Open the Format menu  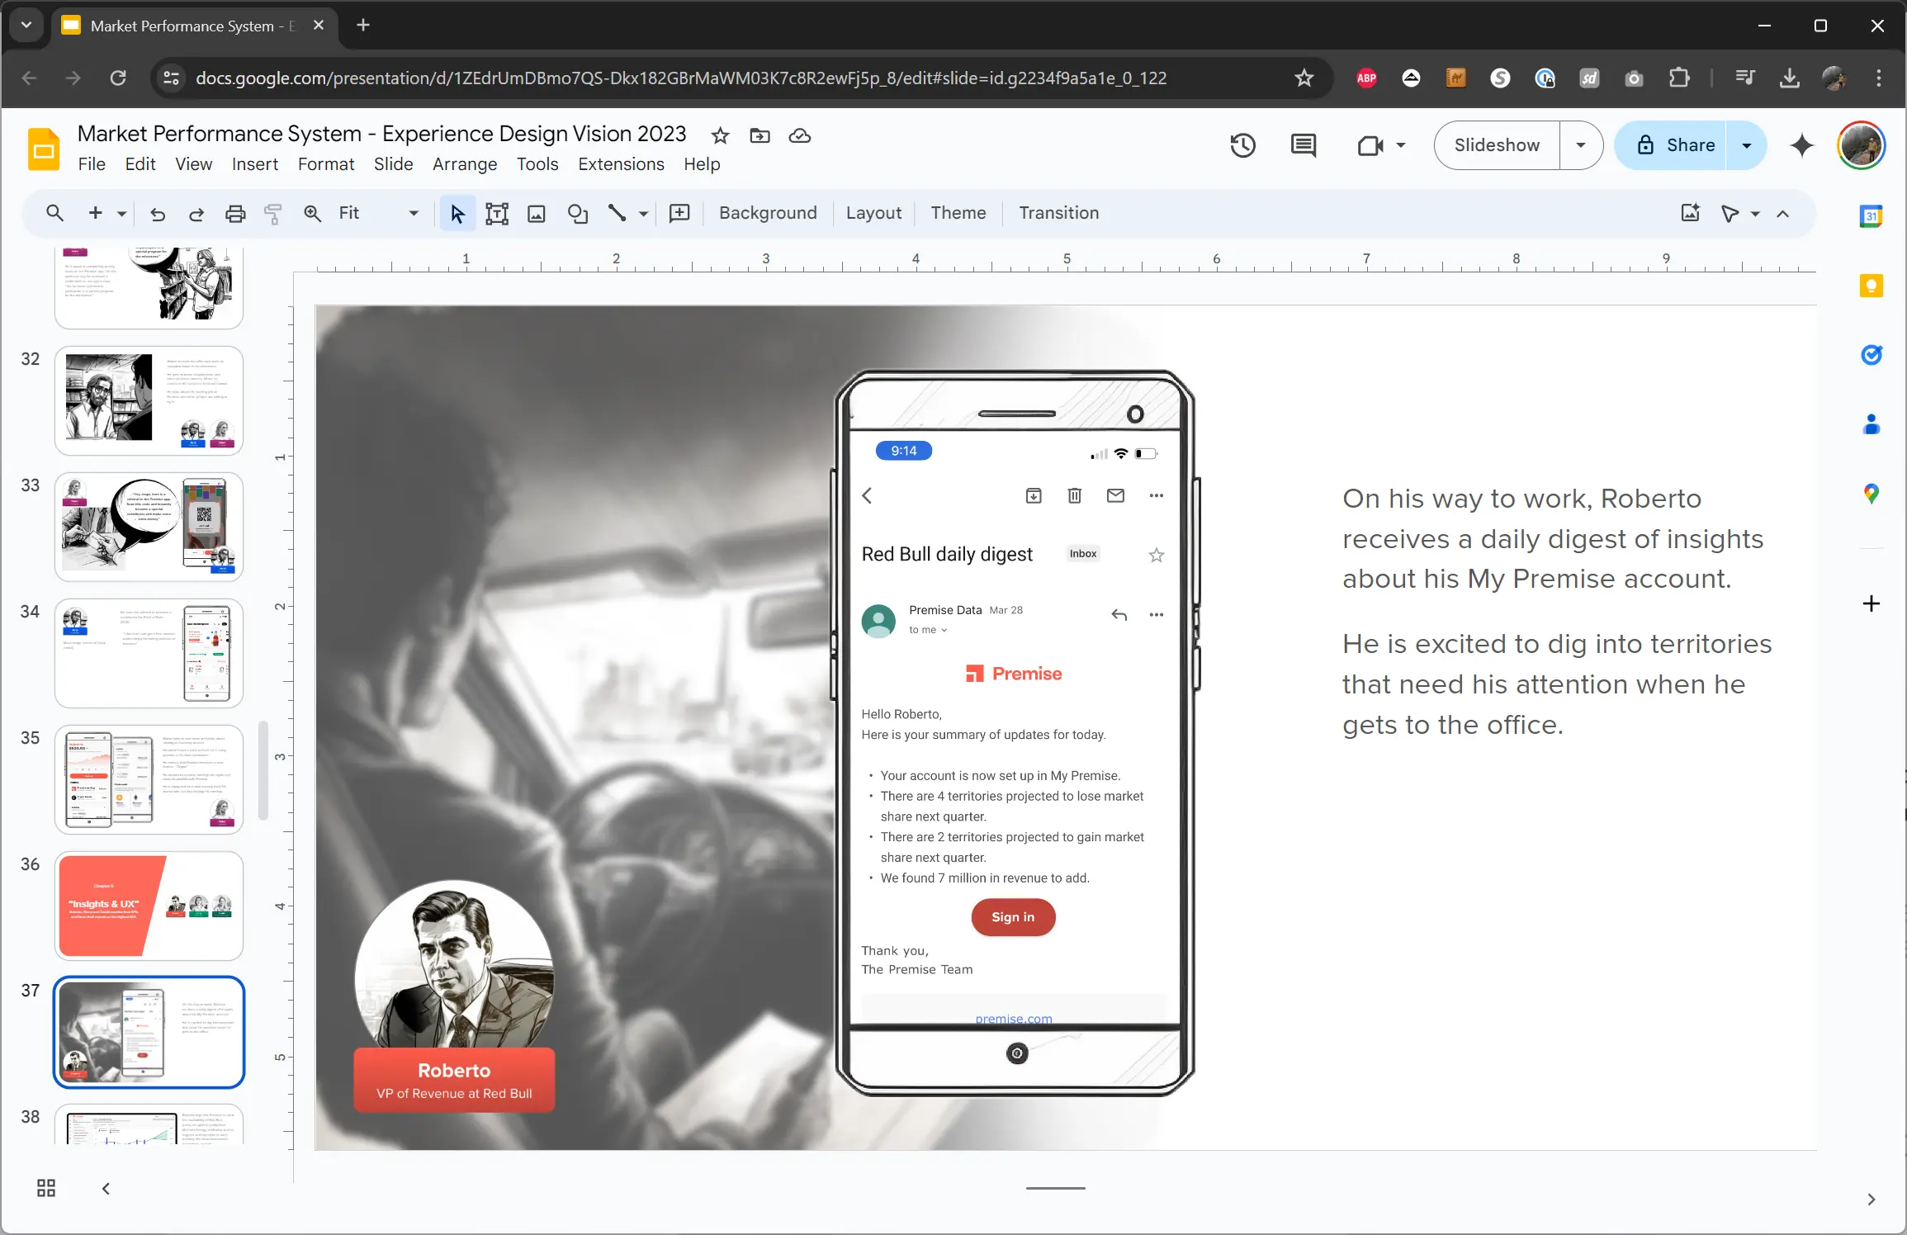(326, 164)
